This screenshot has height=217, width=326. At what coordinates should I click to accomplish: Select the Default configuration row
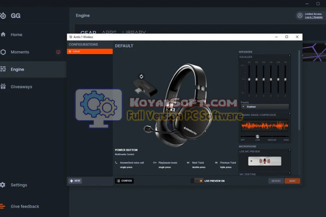(90, 51)
